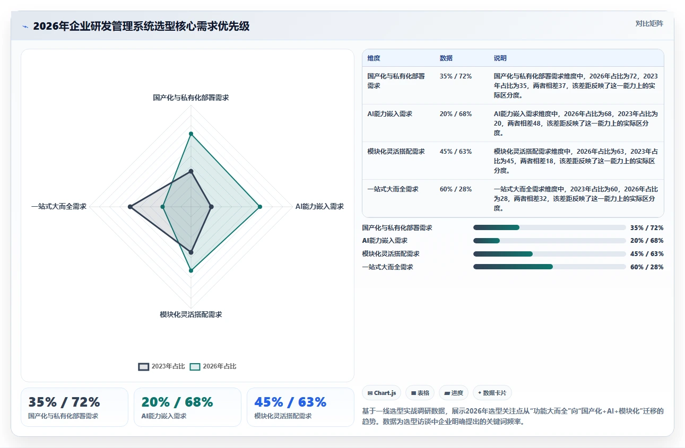The width and height of the screenshot is (685, 448).
Task: Click the 国产化与私有化部署需求 progress bar
Action: point(550,227)
